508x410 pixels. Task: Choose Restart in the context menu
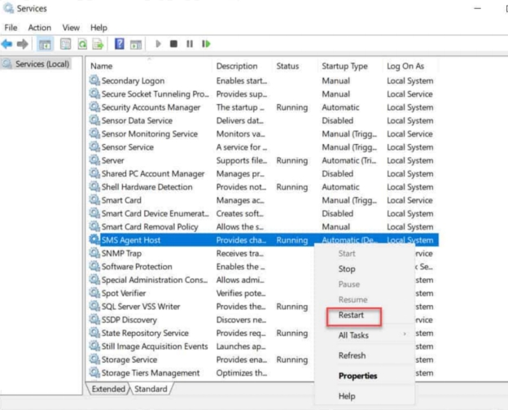click(x=351, y=315)
